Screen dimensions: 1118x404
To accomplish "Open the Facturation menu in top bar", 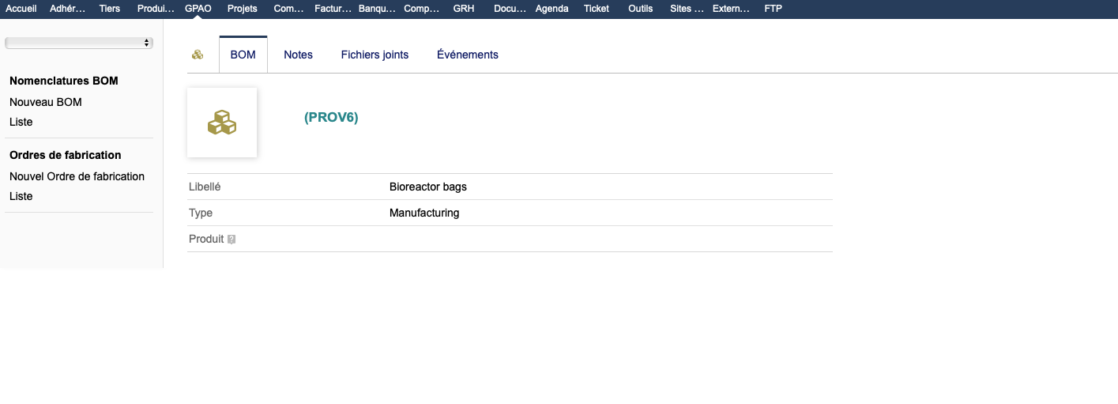I will click(x=333, y=8).
